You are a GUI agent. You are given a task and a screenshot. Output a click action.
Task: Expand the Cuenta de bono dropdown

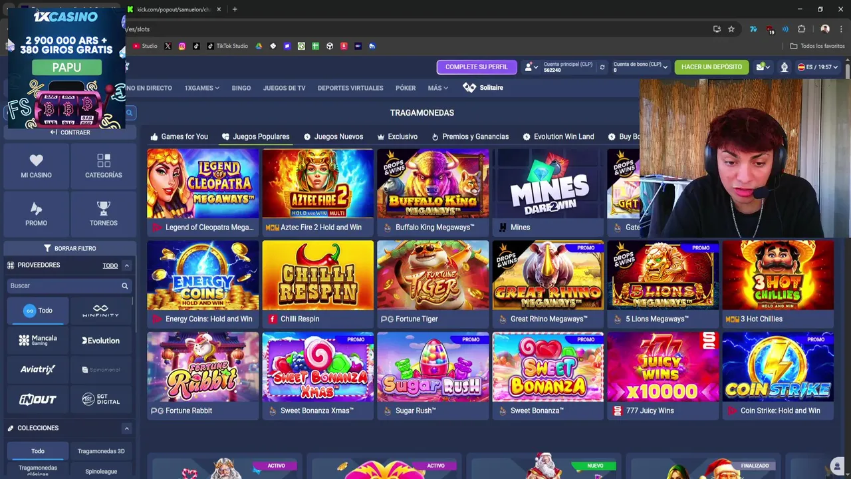tap(640, 67)
